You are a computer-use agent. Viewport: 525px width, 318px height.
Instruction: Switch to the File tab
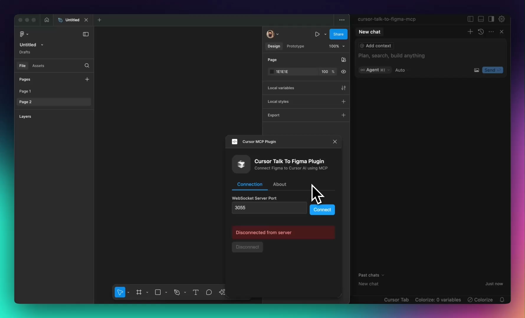(22, 66)
